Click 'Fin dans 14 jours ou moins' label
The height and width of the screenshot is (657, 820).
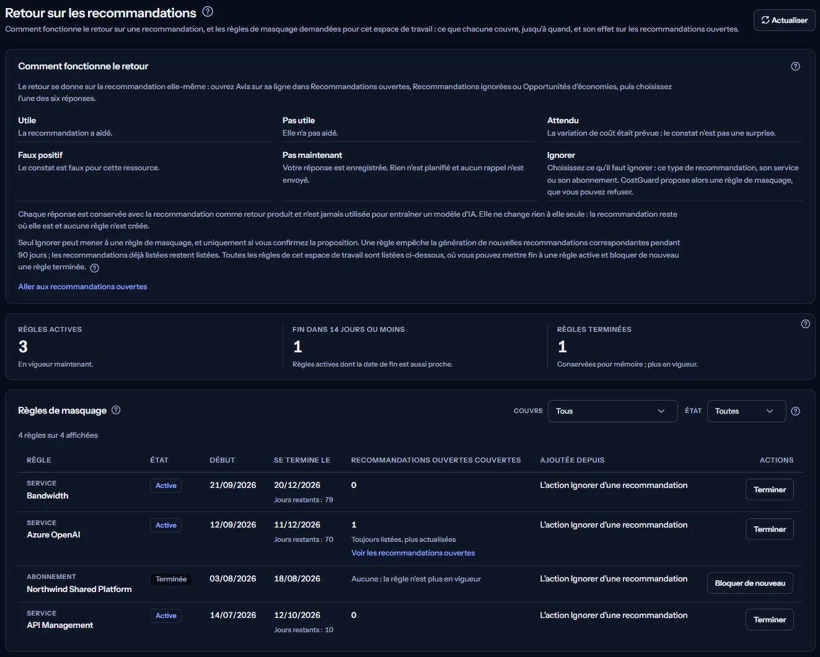[348, 329]
